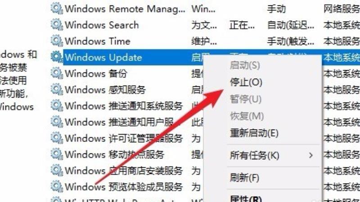
Task: Click the Windows 移动热点服务 gear icon
Action: click(x=57, y=154)
